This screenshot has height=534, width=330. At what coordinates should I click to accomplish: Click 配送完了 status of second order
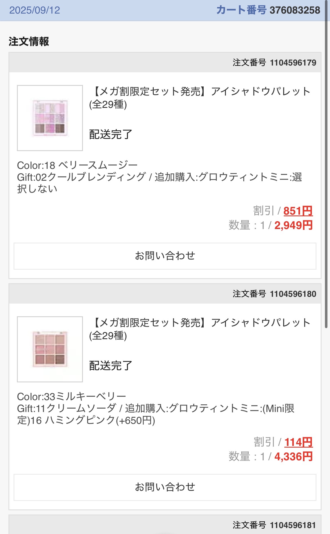[111, 366]
